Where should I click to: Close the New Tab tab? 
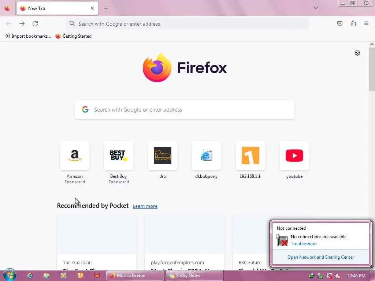[92, 8]
